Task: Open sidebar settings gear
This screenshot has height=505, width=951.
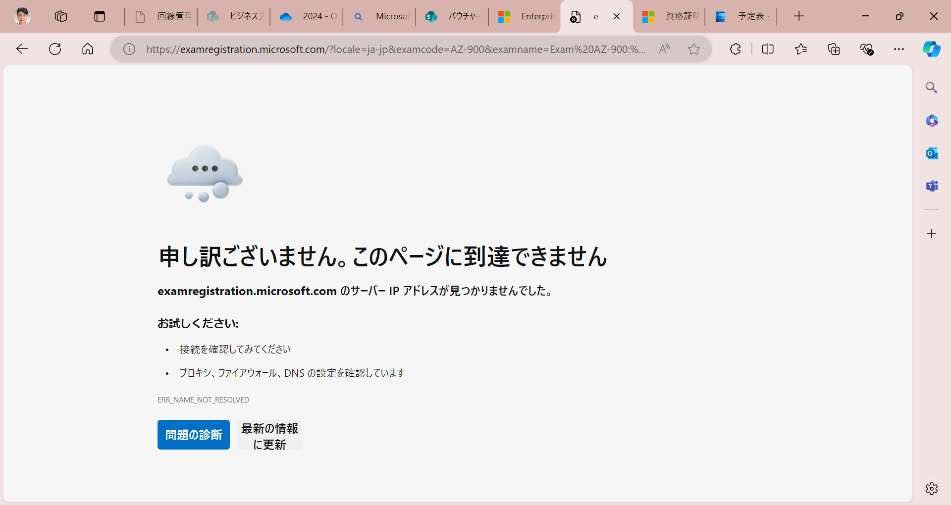Action: coord(932,489)
